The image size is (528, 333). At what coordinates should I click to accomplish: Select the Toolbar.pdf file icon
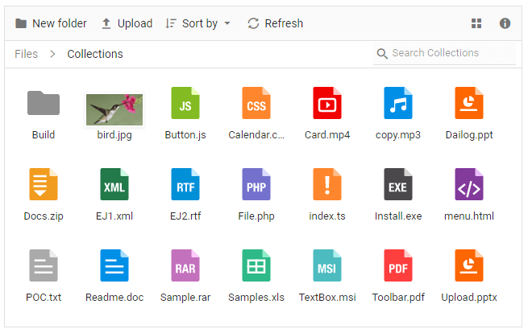398,266
